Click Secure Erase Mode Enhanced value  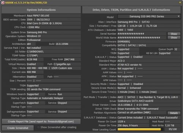click(135, 88)
